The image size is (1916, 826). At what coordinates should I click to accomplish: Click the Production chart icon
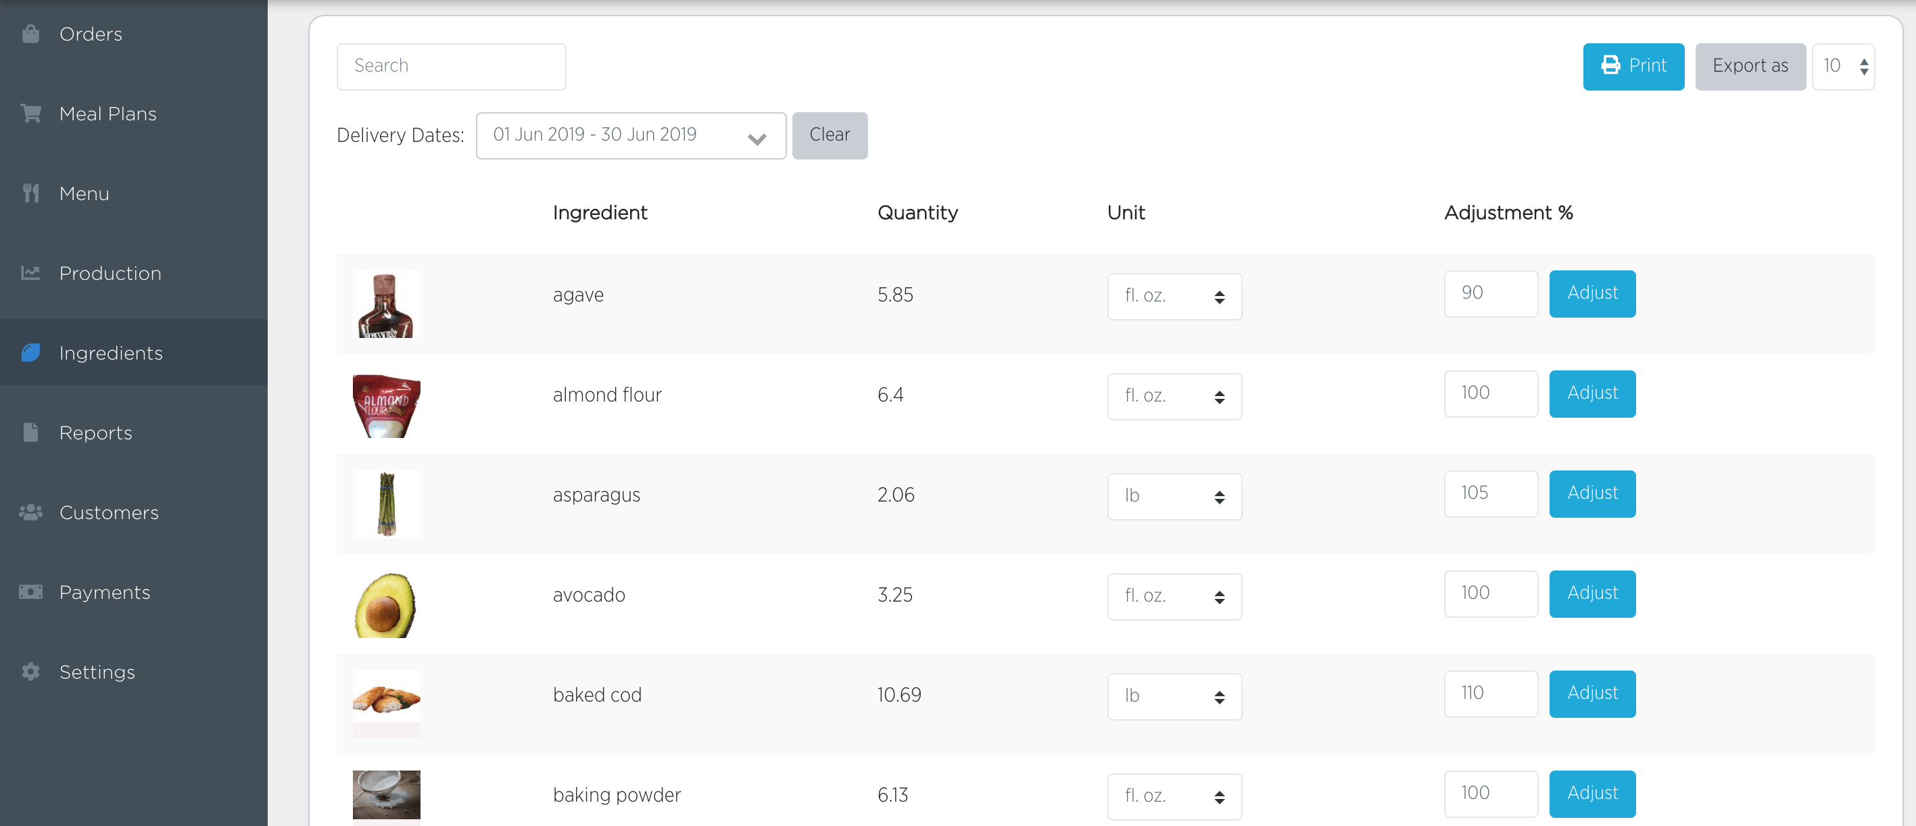(30, 273)
